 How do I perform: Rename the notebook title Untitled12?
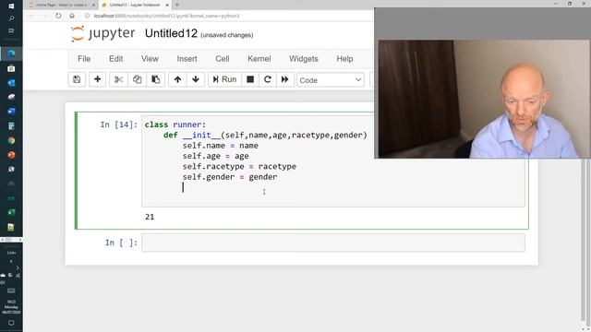171,33
